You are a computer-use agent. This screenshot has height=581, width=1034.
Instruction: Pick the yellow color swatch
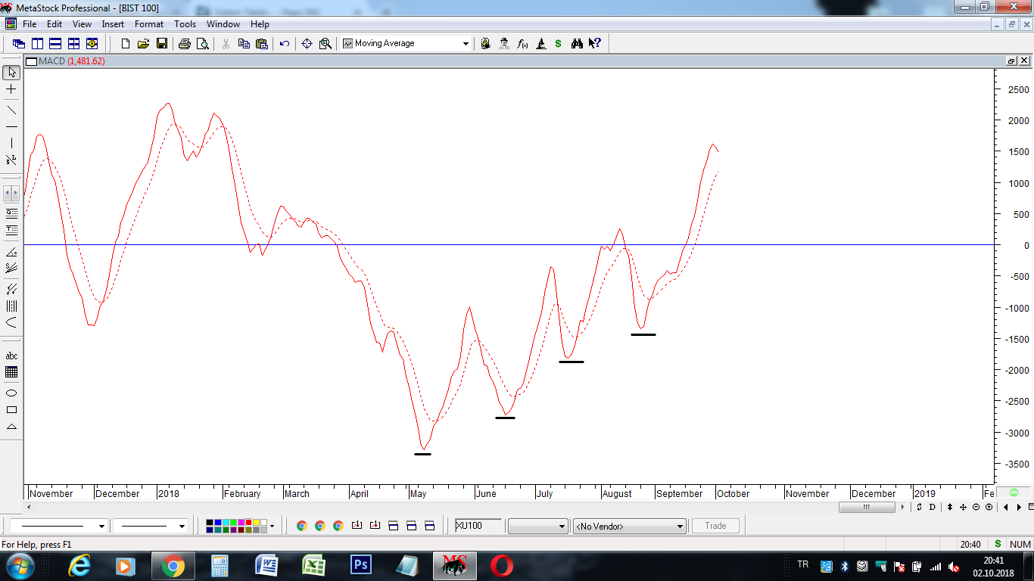coord(254,522)
